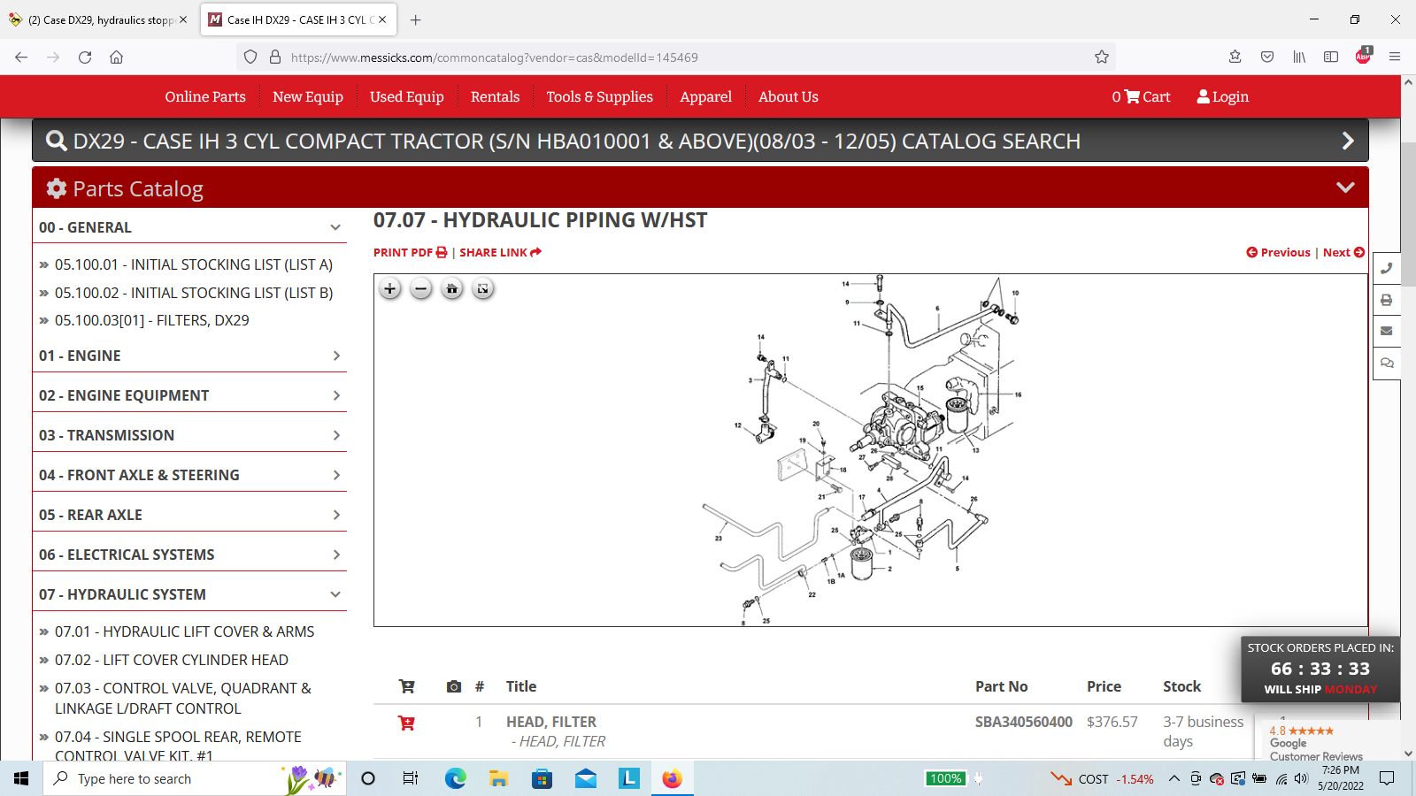Open 07.02 Lift Cover Cylinder Head
1416x796 pixels.
(x=172, y=660)
